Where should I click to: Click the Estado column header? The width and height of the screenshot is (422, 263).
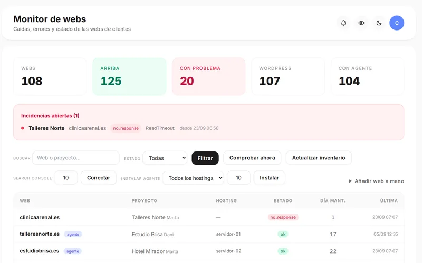[x=283, y=201]
